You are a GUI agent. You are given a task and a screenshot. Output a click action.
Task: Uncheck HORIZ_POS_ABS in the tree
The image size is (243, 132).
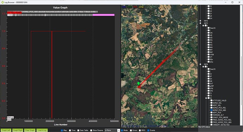(x=211, y=110)
